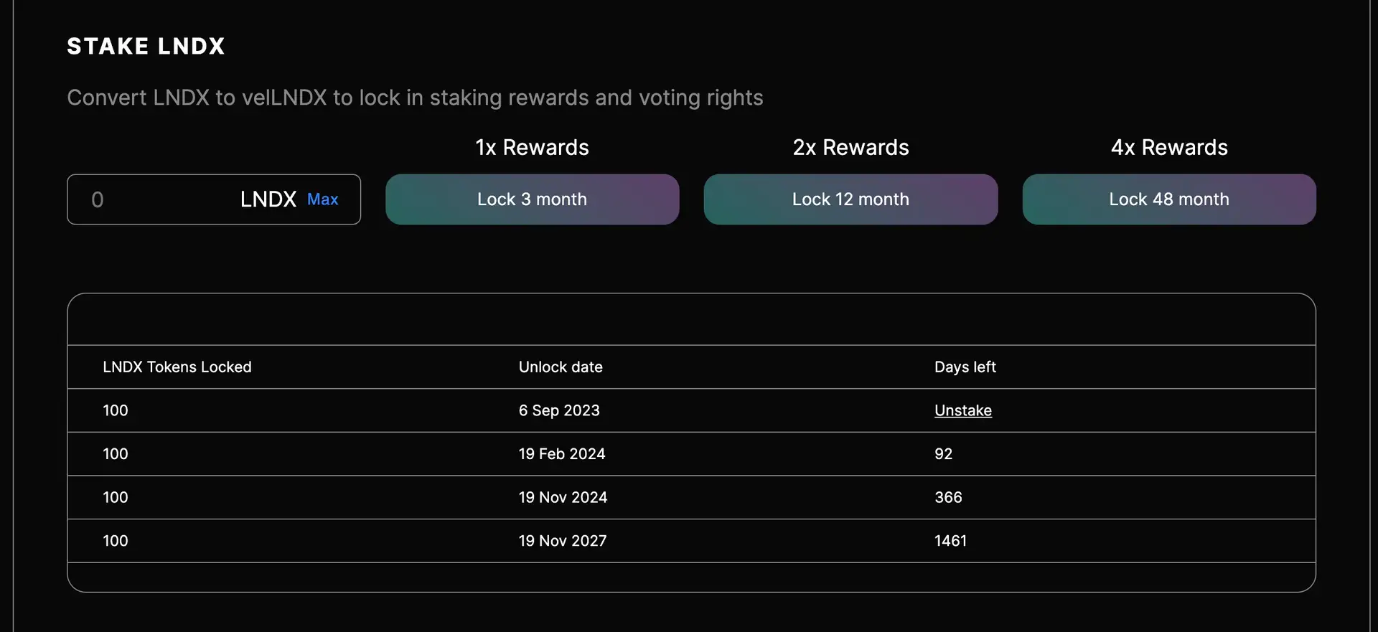
Task: Select the 19 Nov 2024 unlock date cell
Action: click(x=563, y=497)
